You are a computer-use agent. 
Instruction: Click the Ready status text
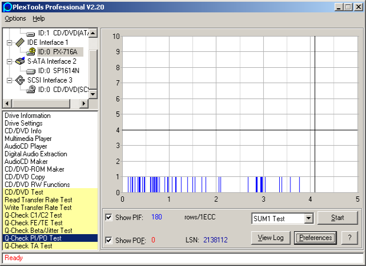[14, 258]
